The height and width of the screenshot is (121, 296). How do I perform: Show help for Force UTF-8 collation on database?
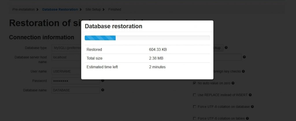click(252, 107)
